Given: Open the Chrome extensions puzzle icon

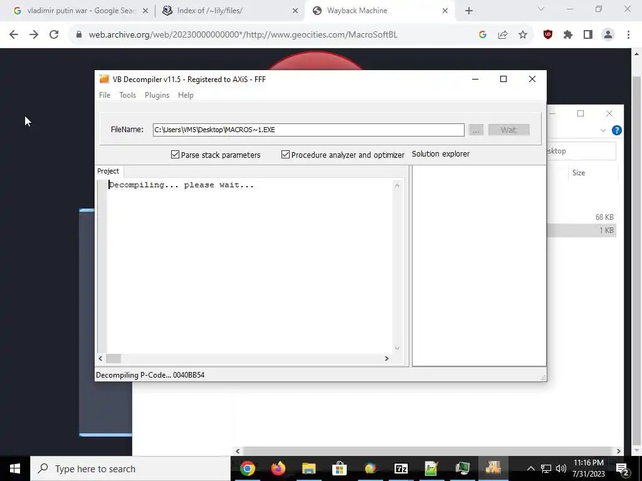Looking at the screenshot, I should pos(568,35).
